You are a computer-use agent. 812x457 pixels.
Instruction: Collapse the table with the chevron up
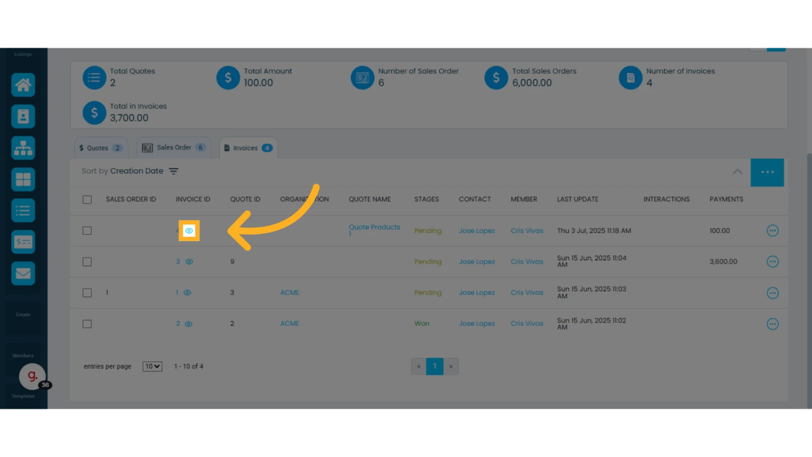(x=737, y=171)
